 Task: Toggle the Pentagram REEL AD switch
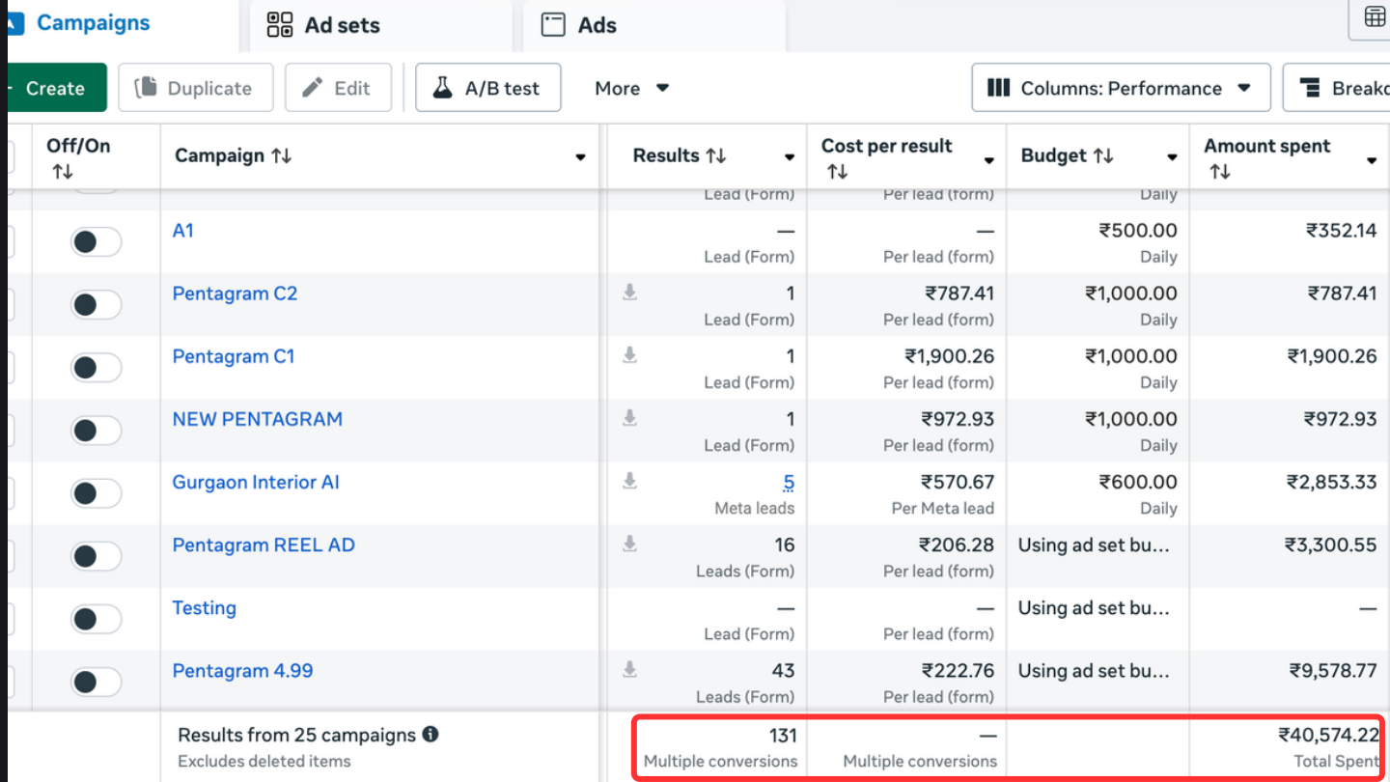pyautogui.click(x=96, y=556)
